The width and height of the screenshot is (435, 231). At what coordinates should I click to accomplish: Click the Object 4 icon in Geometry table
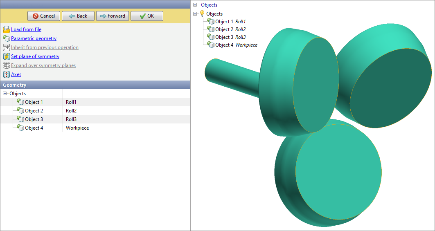coord(20,128)
